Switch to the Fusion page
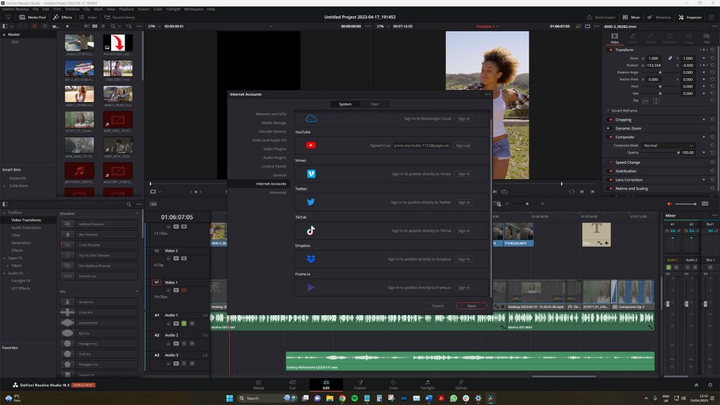 point(360,385)
